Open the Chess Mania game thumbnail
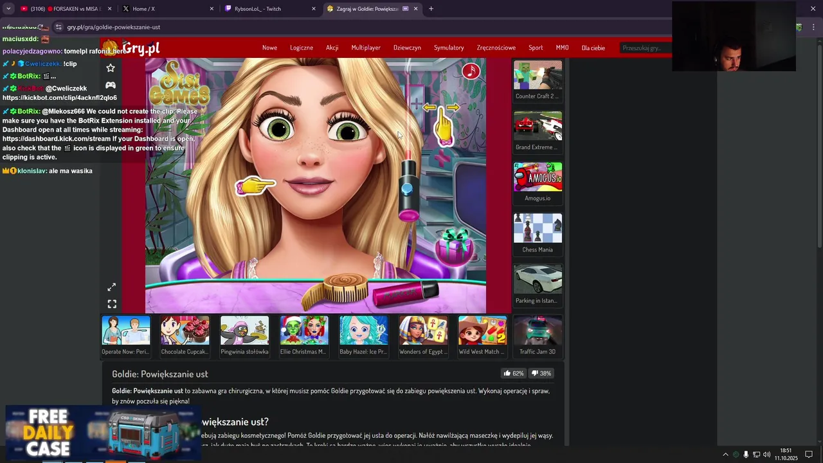Screen dimensions: 823x463 pos(538,233)
